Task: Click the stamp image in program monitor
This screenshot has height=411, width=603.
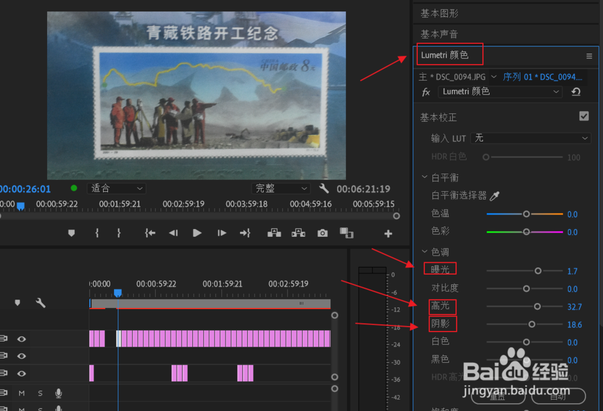Action: (x=210, y=103)
